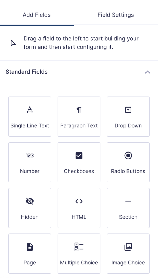Select the Section field icon

(128, 201)
